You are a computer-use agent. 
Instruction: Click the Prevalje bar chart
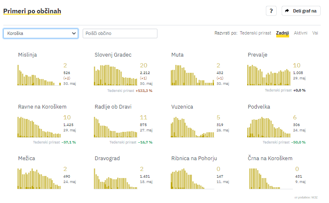point(268,75)
